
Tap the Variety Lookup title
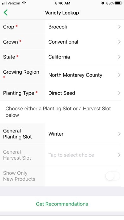(x=62, y=13)
